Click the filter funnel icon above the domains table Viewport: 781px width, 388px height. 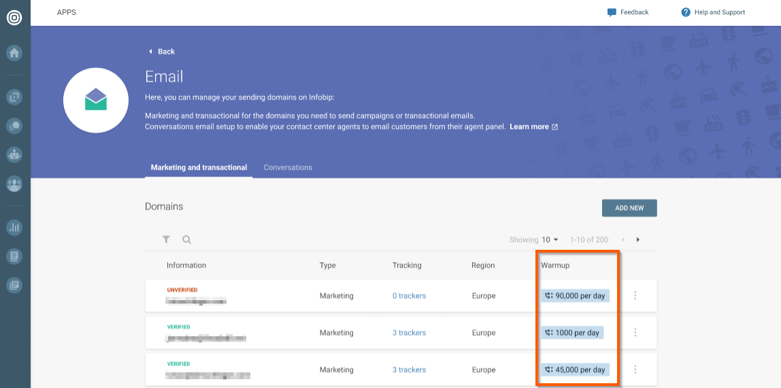(x=166, y=240)
